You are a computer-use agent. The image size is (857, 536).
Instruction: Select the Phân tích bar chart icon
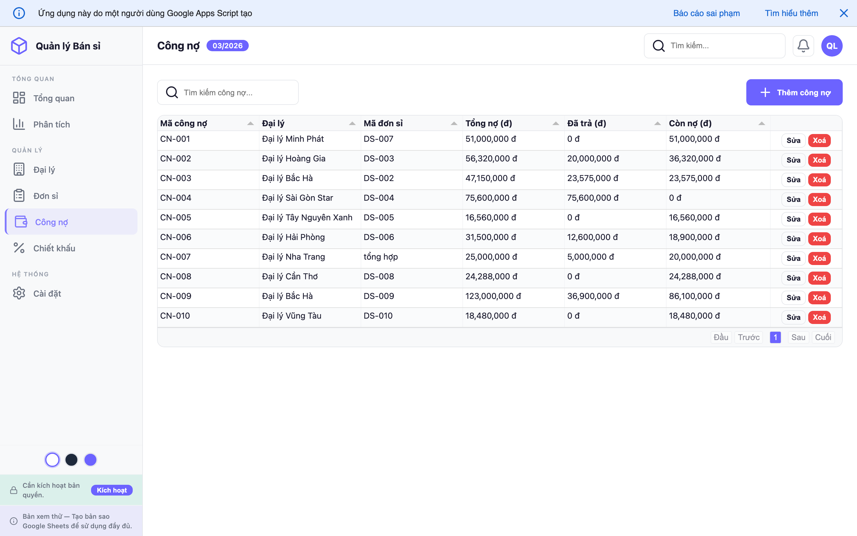pyautogui.click(x=19, y=124)
